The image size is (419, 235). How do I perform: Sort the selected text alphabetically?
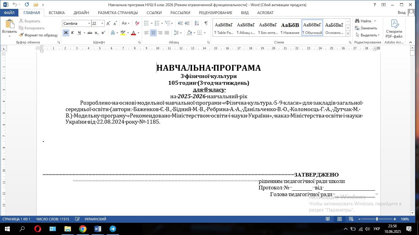[197, 23]
